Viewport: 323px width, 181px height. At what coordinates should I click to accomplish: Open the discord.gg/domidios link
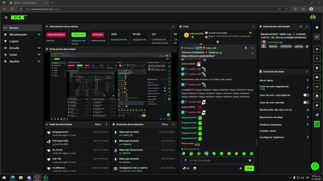tap(197, 56)
